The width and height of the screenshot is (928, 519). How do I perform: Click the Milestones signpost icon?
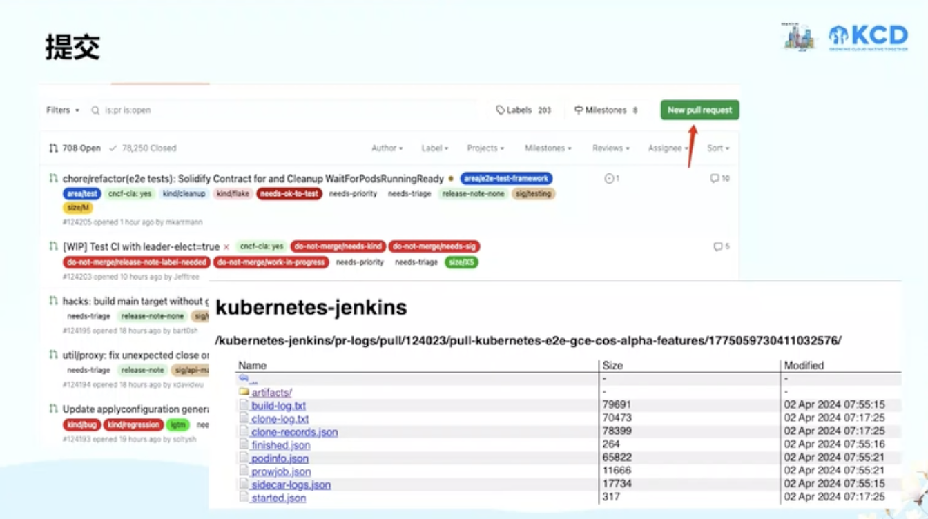579,110
